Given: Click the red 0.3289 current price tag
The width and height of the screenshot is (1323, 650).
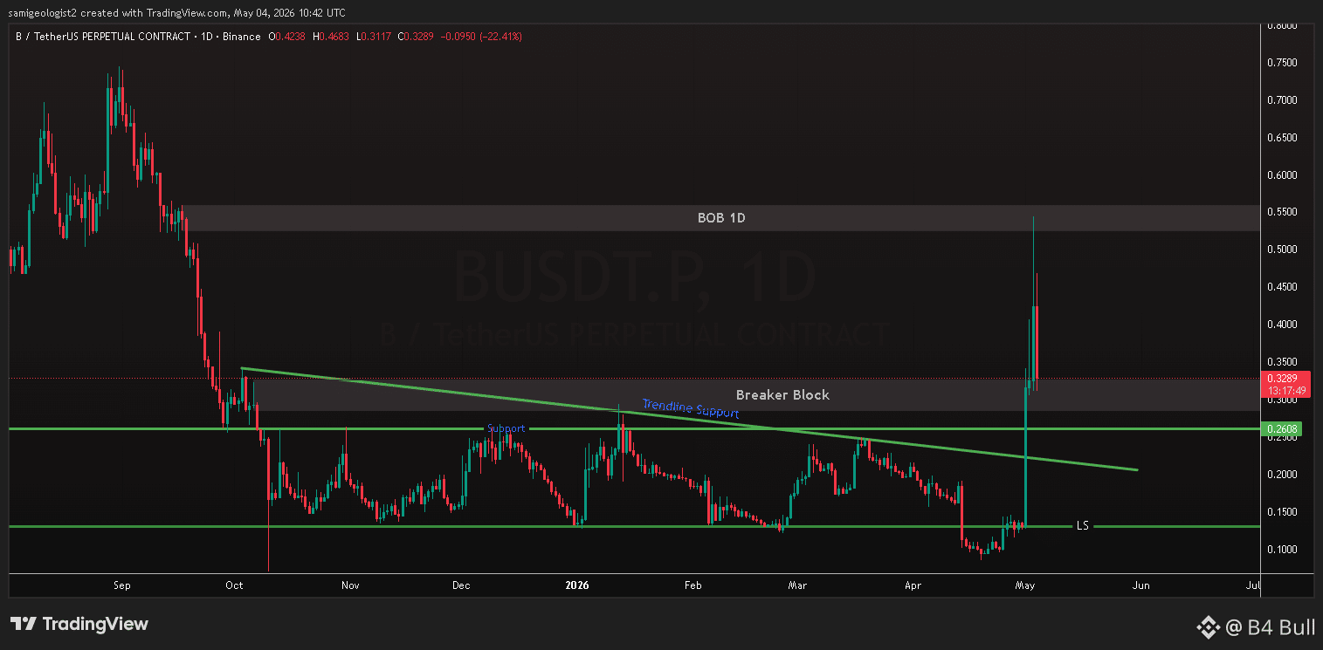Looking at the screenshot, I should tap(1283, 379).
